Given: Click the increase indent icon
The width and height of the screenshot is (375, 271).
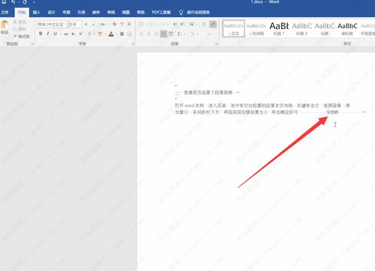Looking at the screenshot, I should pos(182,24).
